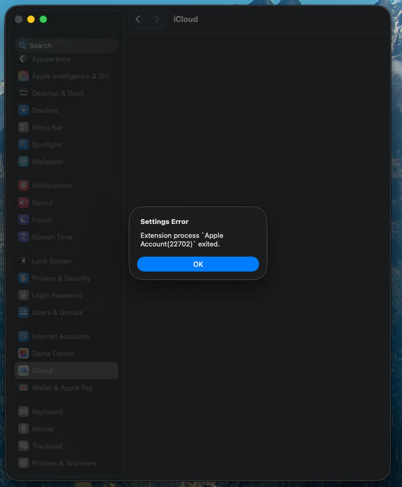Click the Login Password lock icon
Screen dimensions: 402x487
[x=23, y=295]
